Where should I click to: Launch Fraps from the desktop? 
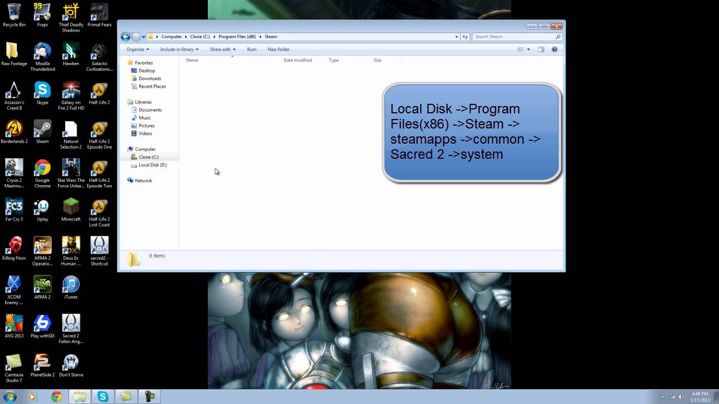click(x=42, y=15)
